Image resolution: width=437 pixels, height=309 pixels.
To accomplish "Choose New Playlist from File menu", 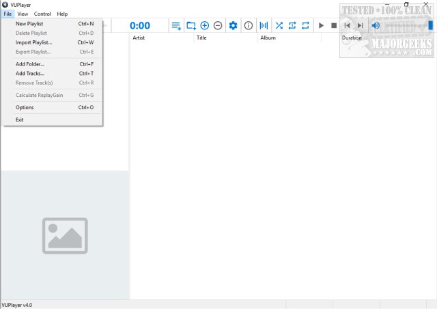I will [53, 24].
